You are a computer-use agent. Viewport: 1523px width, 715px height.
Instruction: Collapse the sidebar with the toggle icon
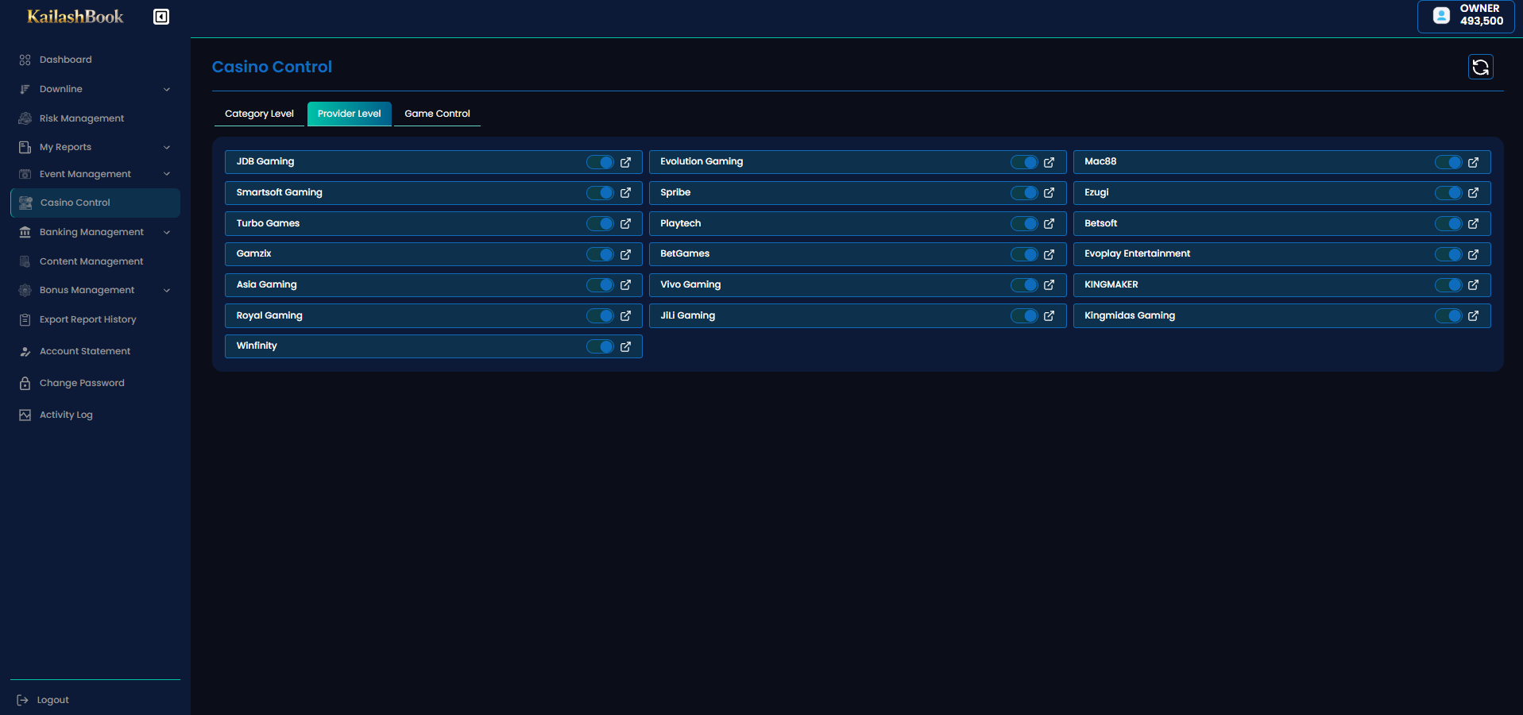(161, 17)
